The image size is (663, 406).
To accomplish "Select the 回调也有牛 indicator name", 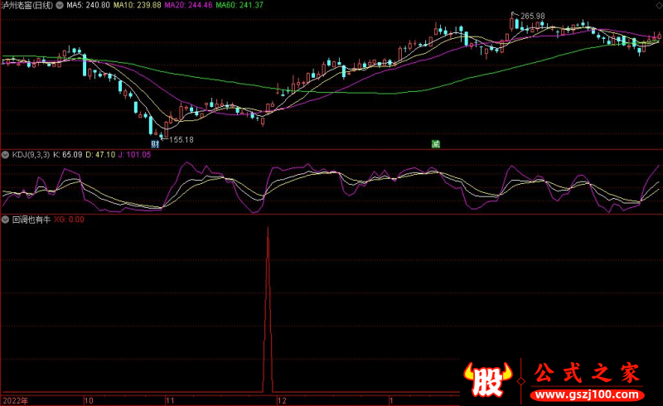I will pos(31,220).
